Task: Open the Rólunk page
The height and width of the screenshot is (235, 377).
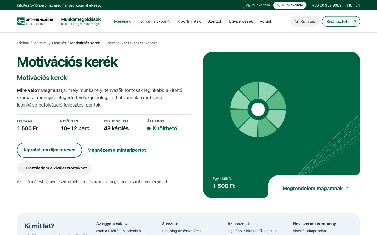Action: (266, 21)
